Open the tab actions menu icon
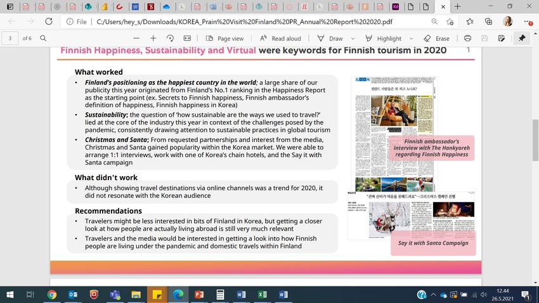The image size is (539, 303). 10,6
